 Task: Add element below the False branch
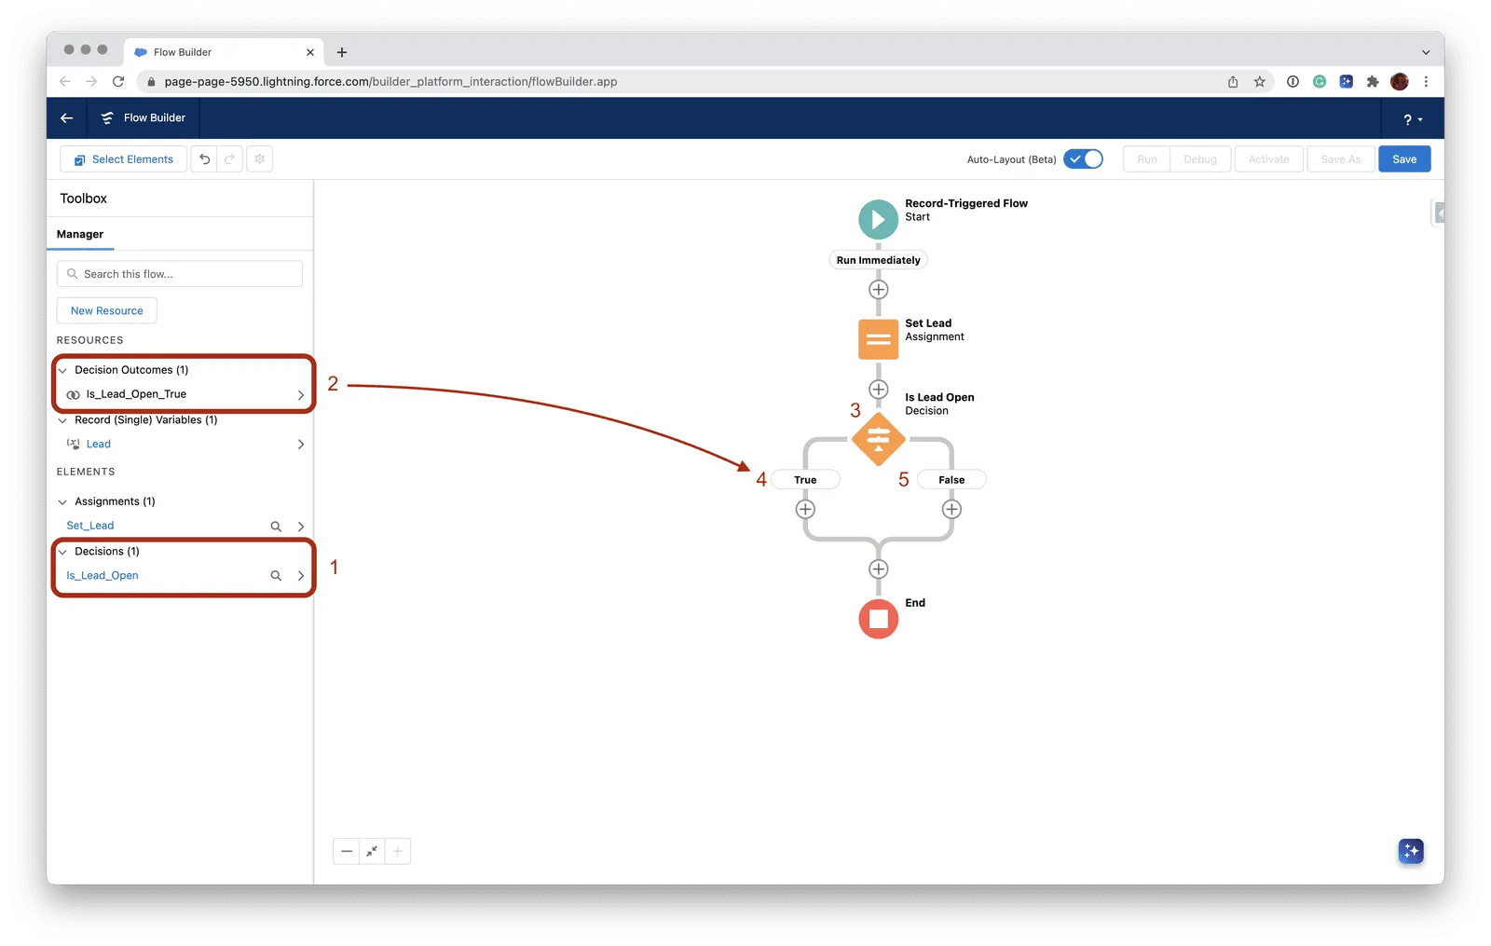(951, 509)
